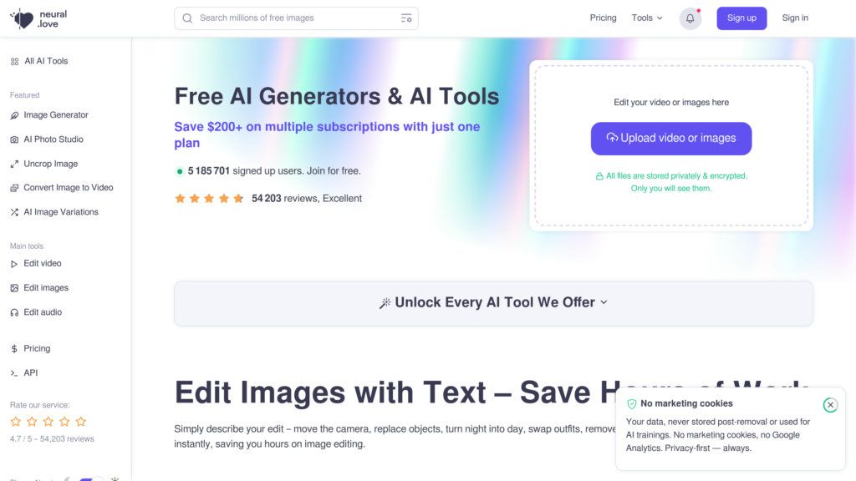Open the notifications bell

tap(690, 18)
